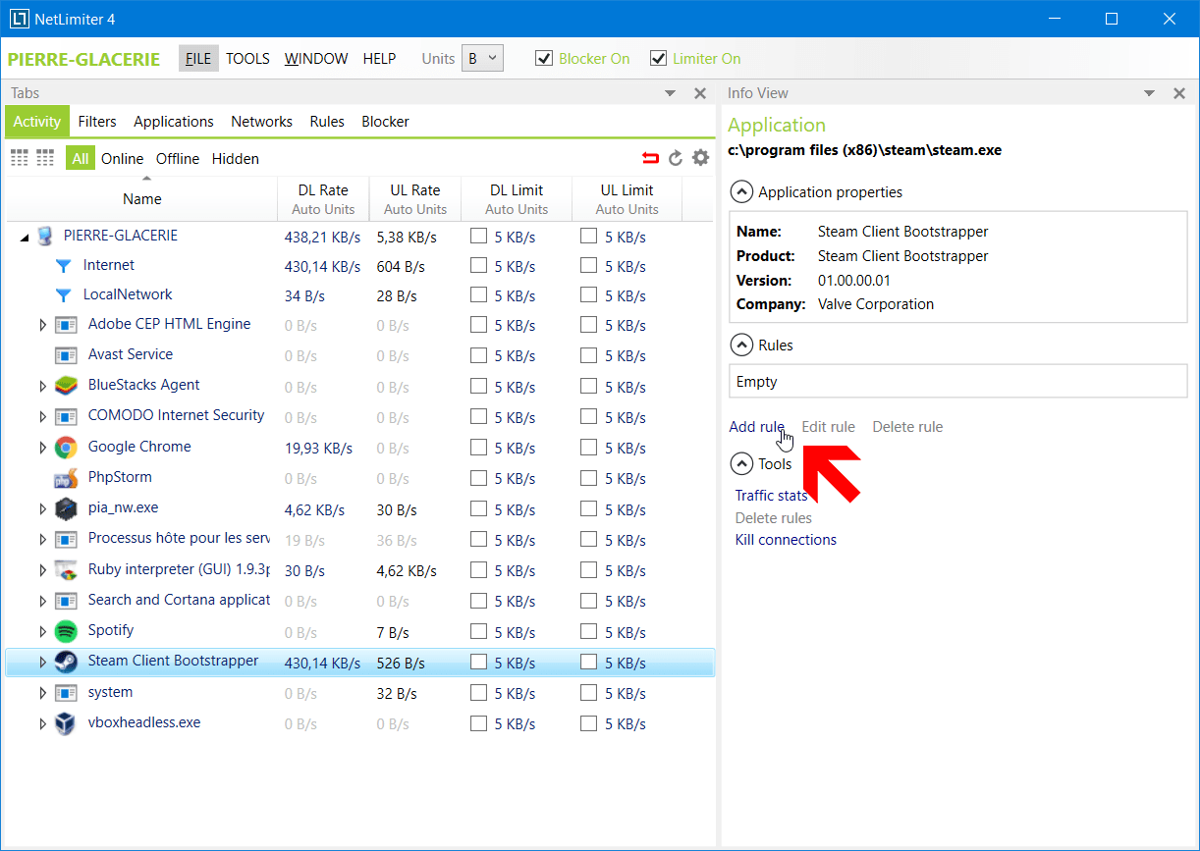The image size is (1200, 851).
Task: Open the gear settings icon
Action: pyautogui.click(x=700, y=158)
